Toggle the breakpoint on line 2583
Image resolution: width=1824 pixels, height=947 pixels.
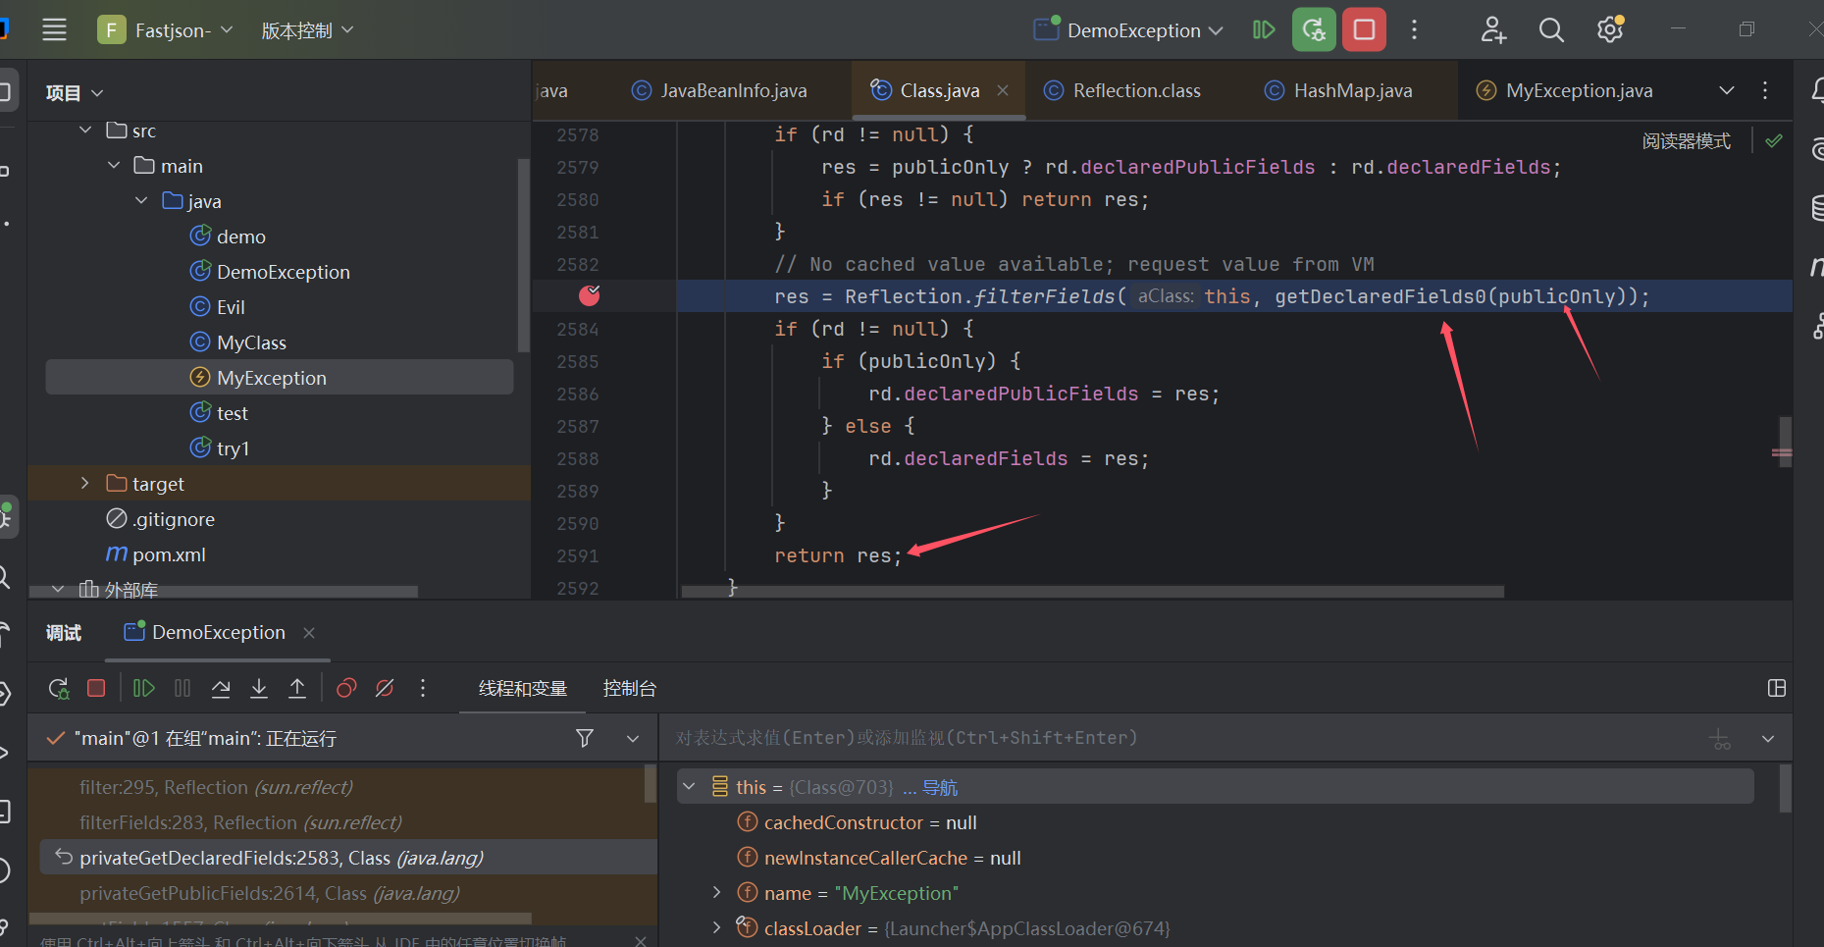pos(590,295)
